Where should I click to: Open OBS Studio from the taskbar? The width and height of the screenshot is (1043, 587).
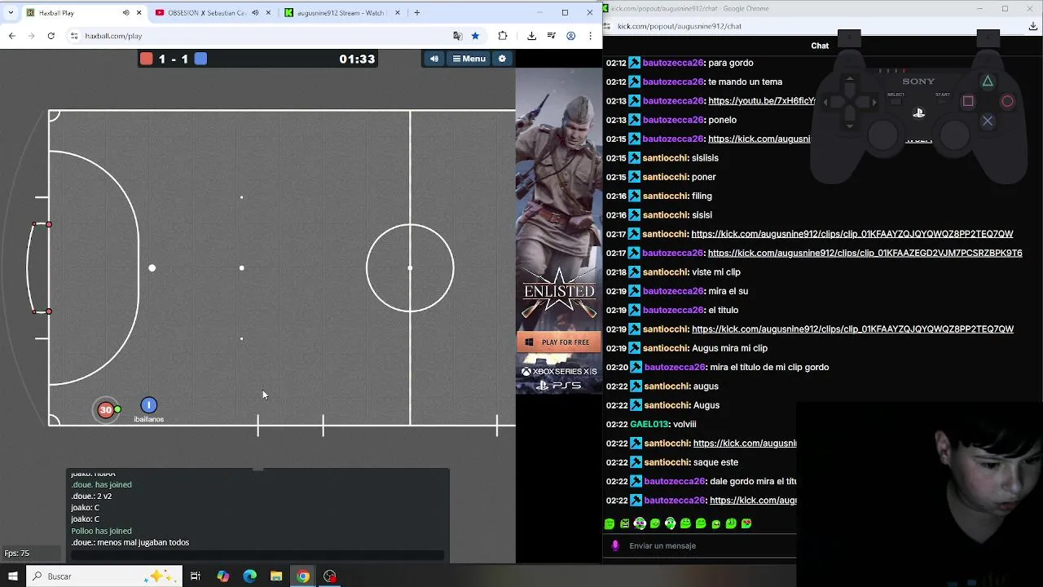click(330, 576)
